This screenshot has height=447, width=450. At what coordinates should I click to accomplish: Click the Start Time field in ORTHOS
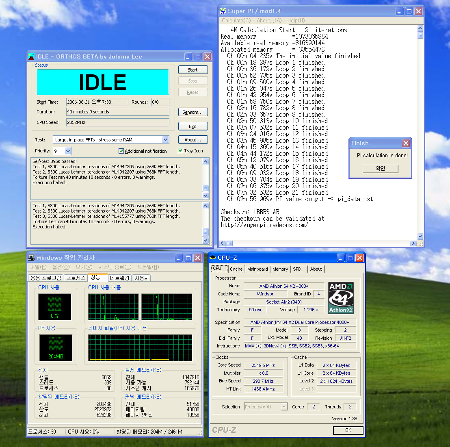(x=97, y=102)
